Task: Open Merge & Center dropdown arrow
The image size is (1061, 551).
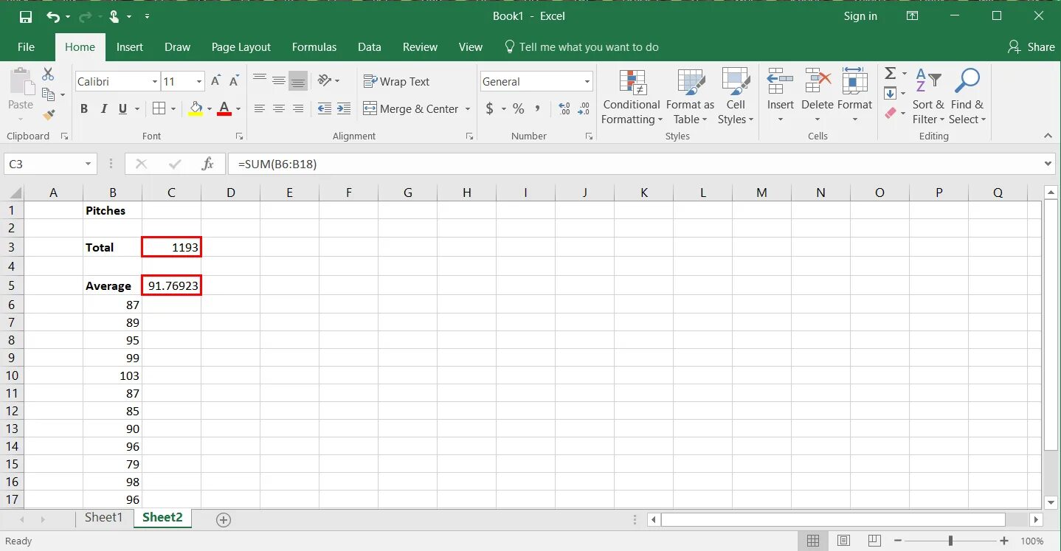Action: click(468, 108)
